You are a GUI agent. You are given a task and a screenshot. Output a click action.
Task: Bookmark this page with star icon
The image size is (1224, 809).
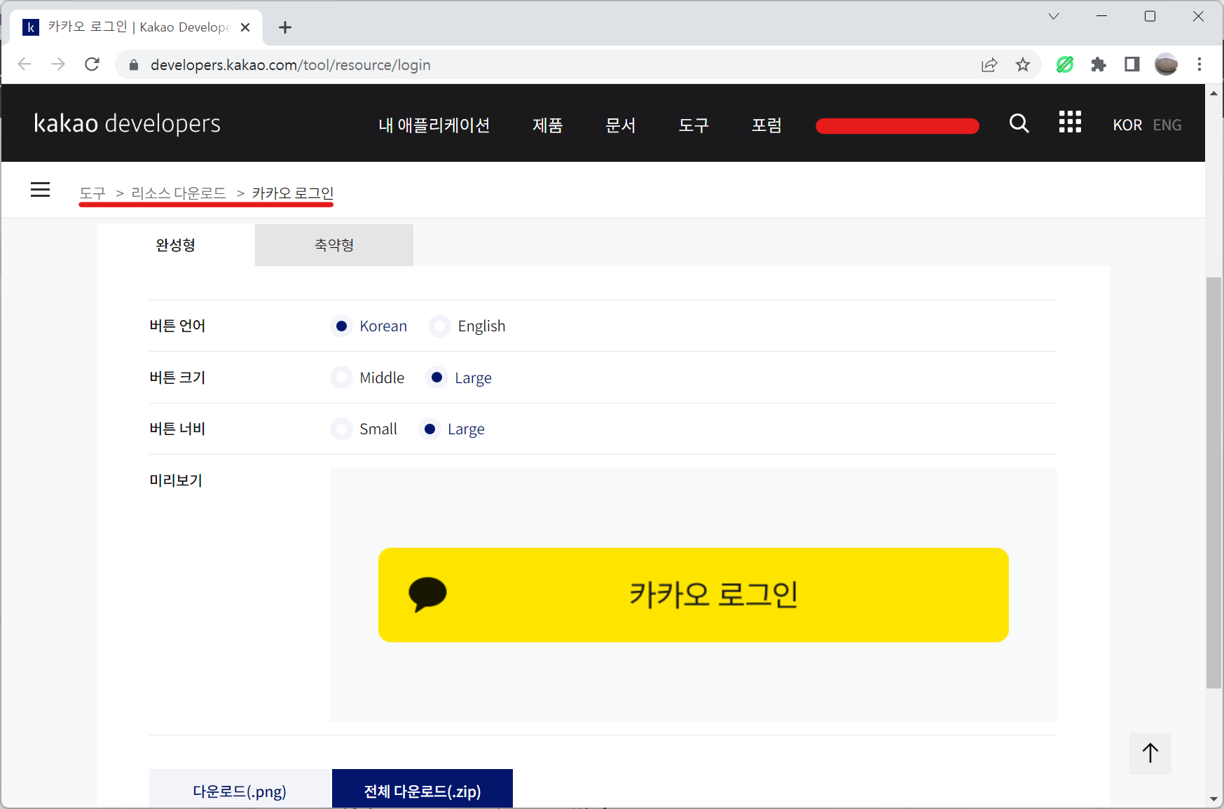click(1023, 65)
